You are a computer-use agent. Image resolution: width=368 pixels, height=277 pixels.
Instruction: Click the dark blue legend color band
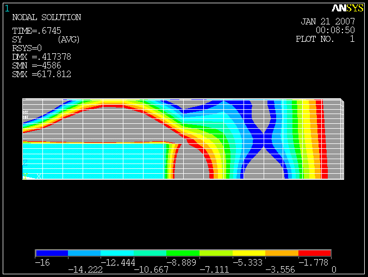pyautogui.click(x=52, y=253)
